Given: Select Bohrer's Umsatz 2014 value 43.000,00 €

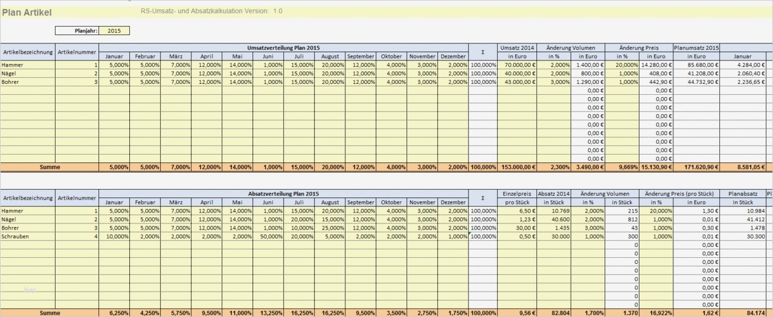Looking at the screenshot, I should pos(518,82).
